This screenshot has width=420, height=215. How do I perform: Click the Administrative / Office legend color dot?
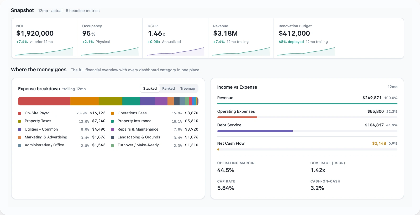19,146
